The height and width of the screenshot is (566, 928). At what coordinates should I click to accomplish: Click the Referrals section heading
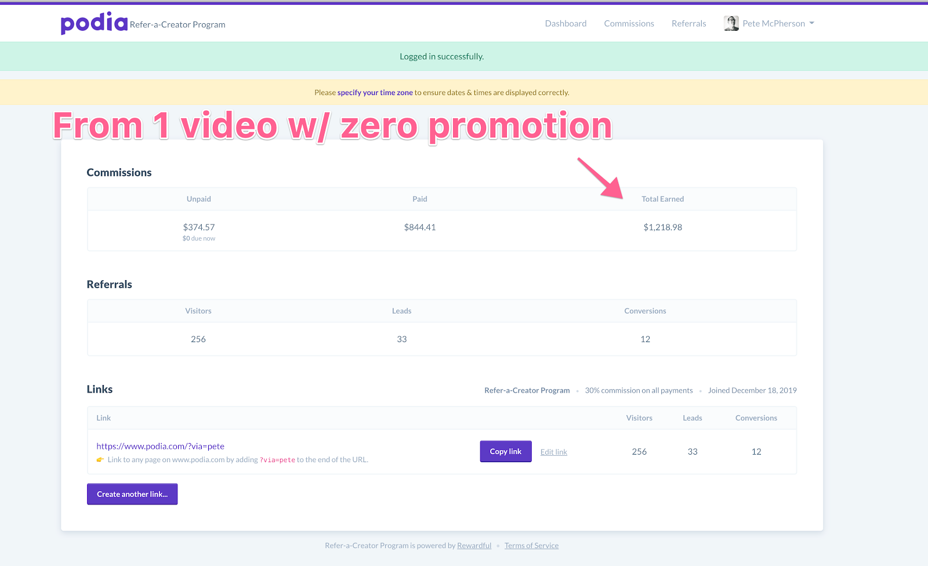tap(110, 284)
